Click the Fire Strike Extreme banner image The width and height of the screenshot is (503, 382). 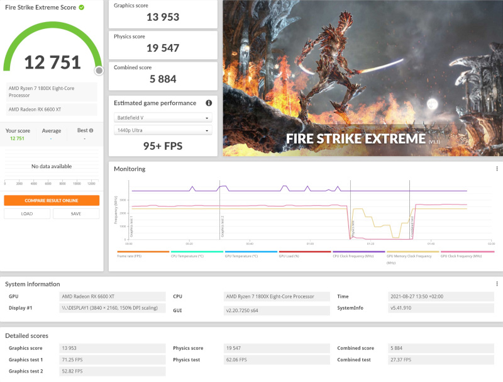pos(363,78)
